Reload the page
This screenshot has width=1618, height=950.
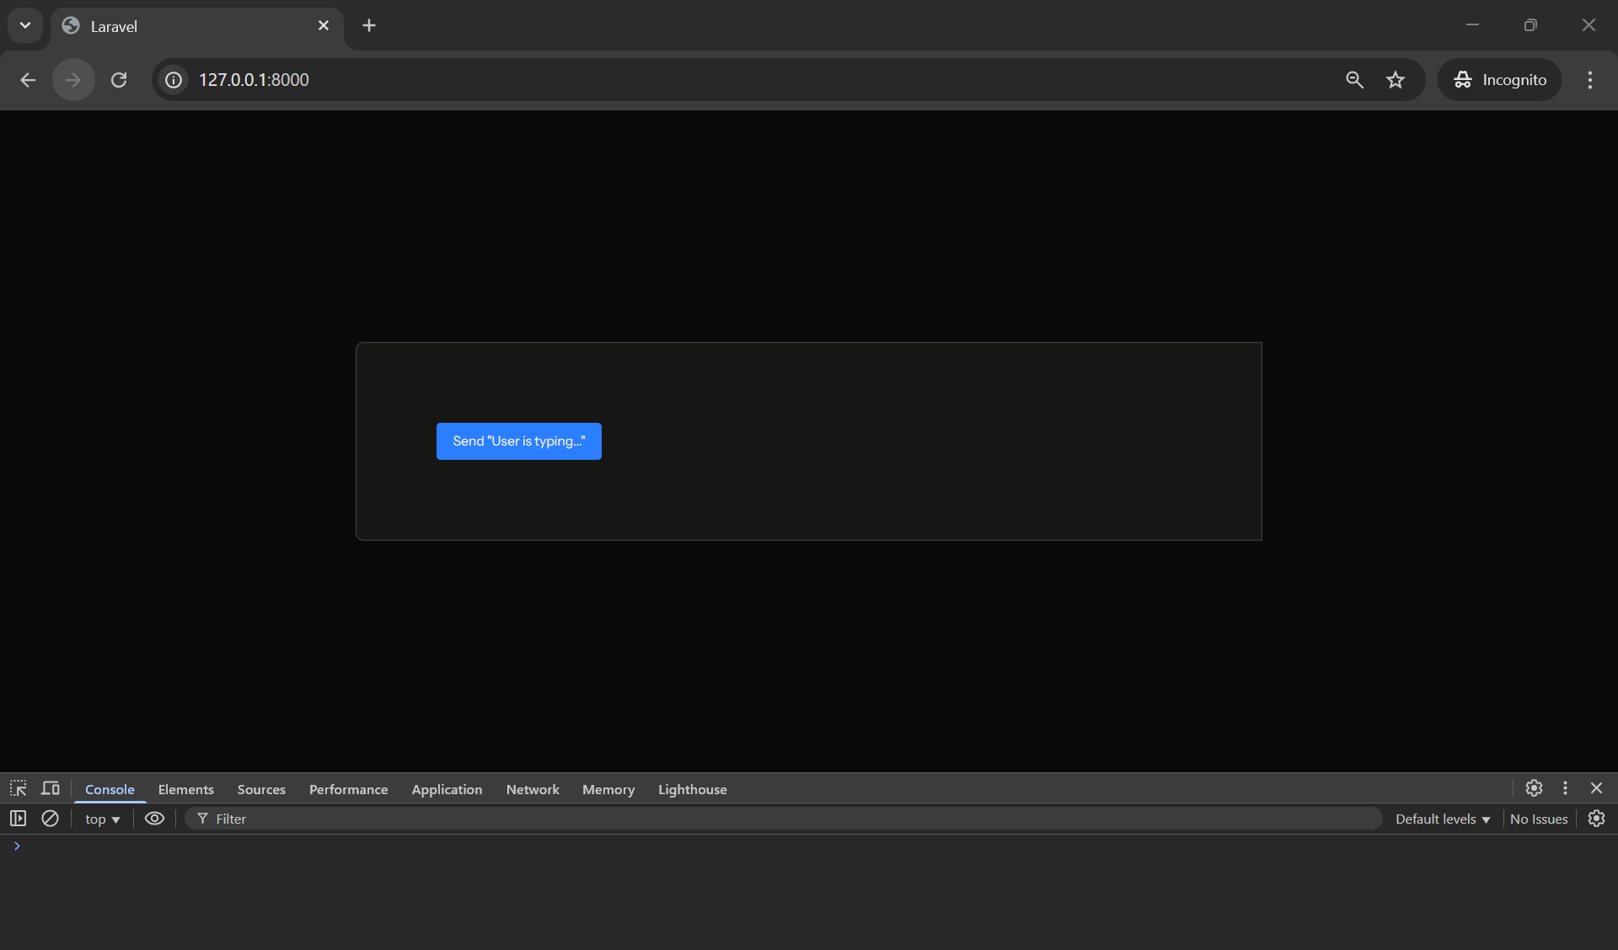click(119, 80)
